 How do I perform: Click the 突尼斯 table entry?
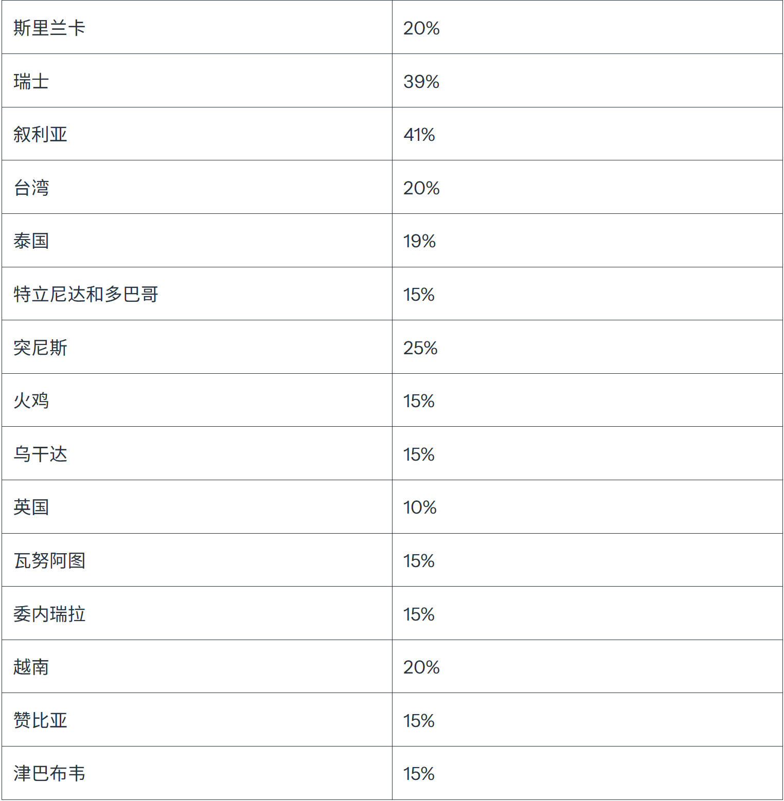click(40, 348)
